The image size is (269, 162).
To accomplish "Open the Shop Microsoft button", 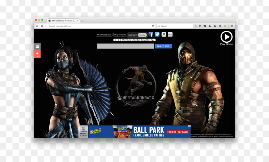I will (120, 35).
